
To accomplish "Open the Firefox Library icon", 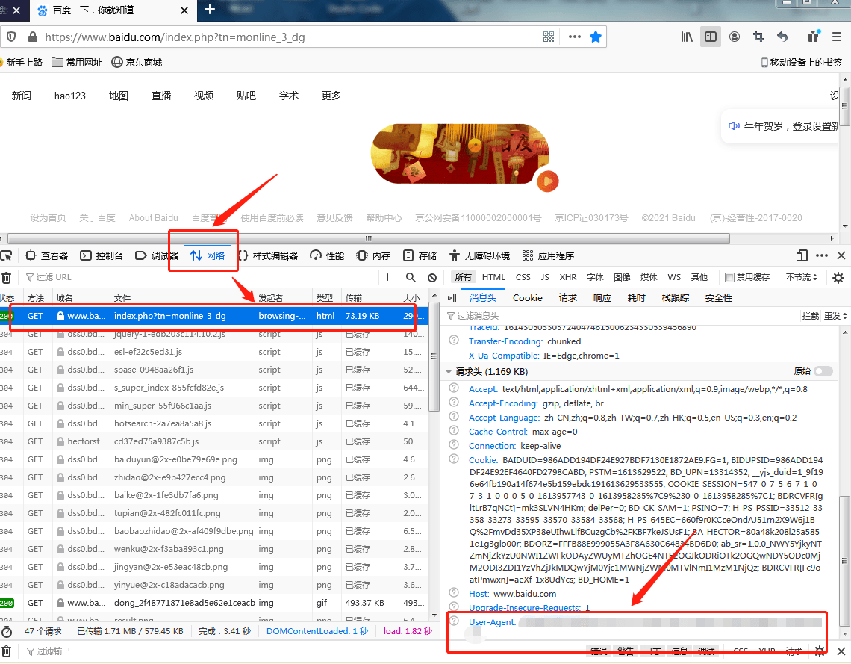I will (x=687, y=37).
